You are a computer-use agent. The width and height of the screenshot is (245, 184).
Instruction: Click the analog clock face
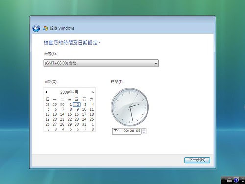(130, 107)
